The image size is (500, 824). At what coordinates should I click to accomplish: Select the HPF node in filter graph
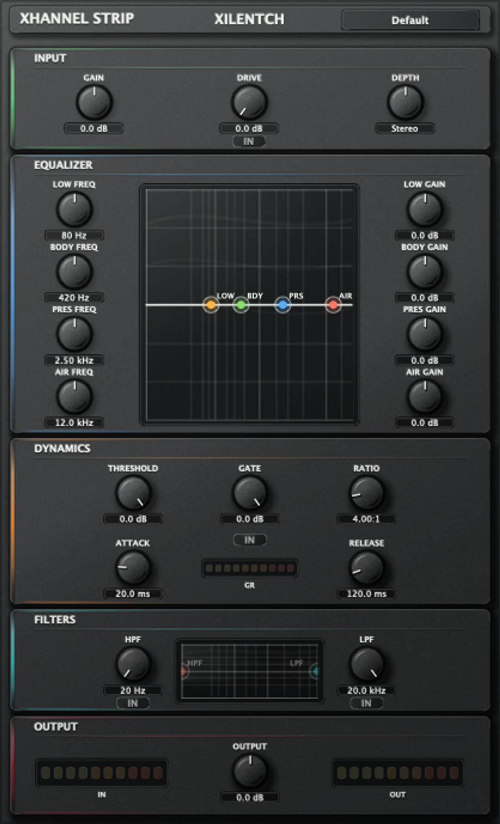184,671
